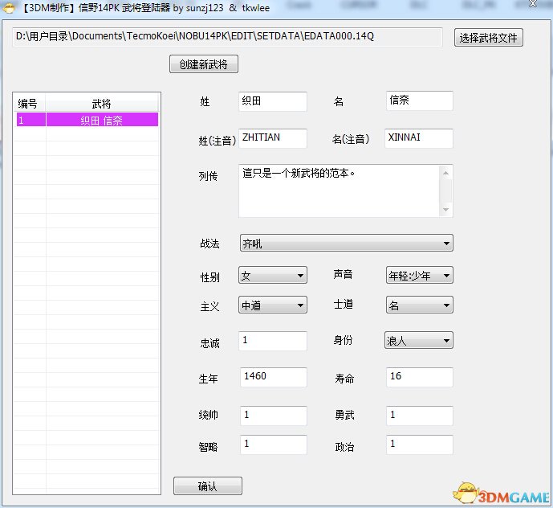Click the 忠诚 input field
This screenshot has height=508, width=553.
pos(272,341)
